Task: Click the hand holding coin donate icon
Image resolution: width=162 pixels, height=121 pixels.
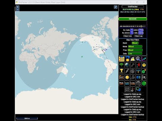Action: (133, 77)
